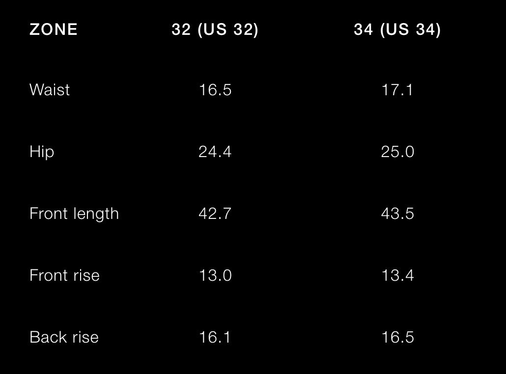The width and height of the screenshot is (506, 374).
Task: Select the Hip measurement 25.0
Action: [397, 152]
